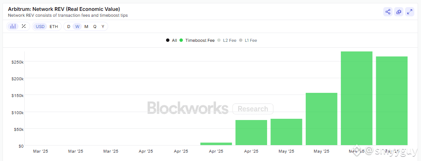Toggle Timeboost Fee legend series

click(197, 41)
